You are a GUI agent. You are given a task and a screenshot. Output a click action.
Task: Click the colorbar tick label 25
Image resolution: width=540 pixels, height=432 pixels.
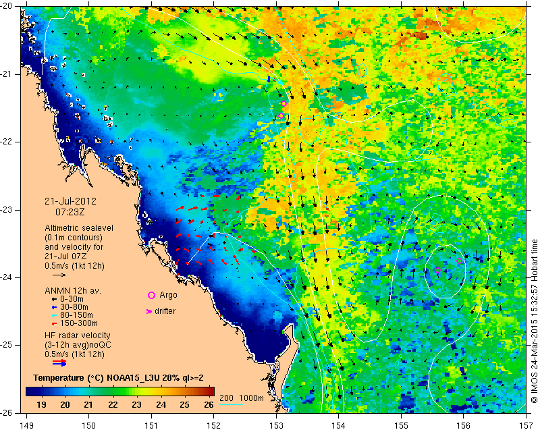pyautogui.click(x=184, y=405)
